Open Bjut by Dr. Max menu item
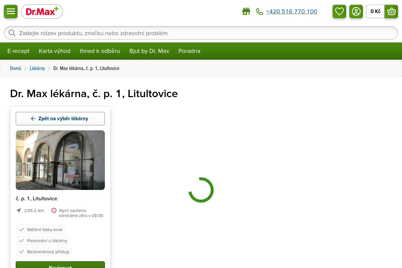The height and width of the screenshot is (268, 402). (149, 51)
